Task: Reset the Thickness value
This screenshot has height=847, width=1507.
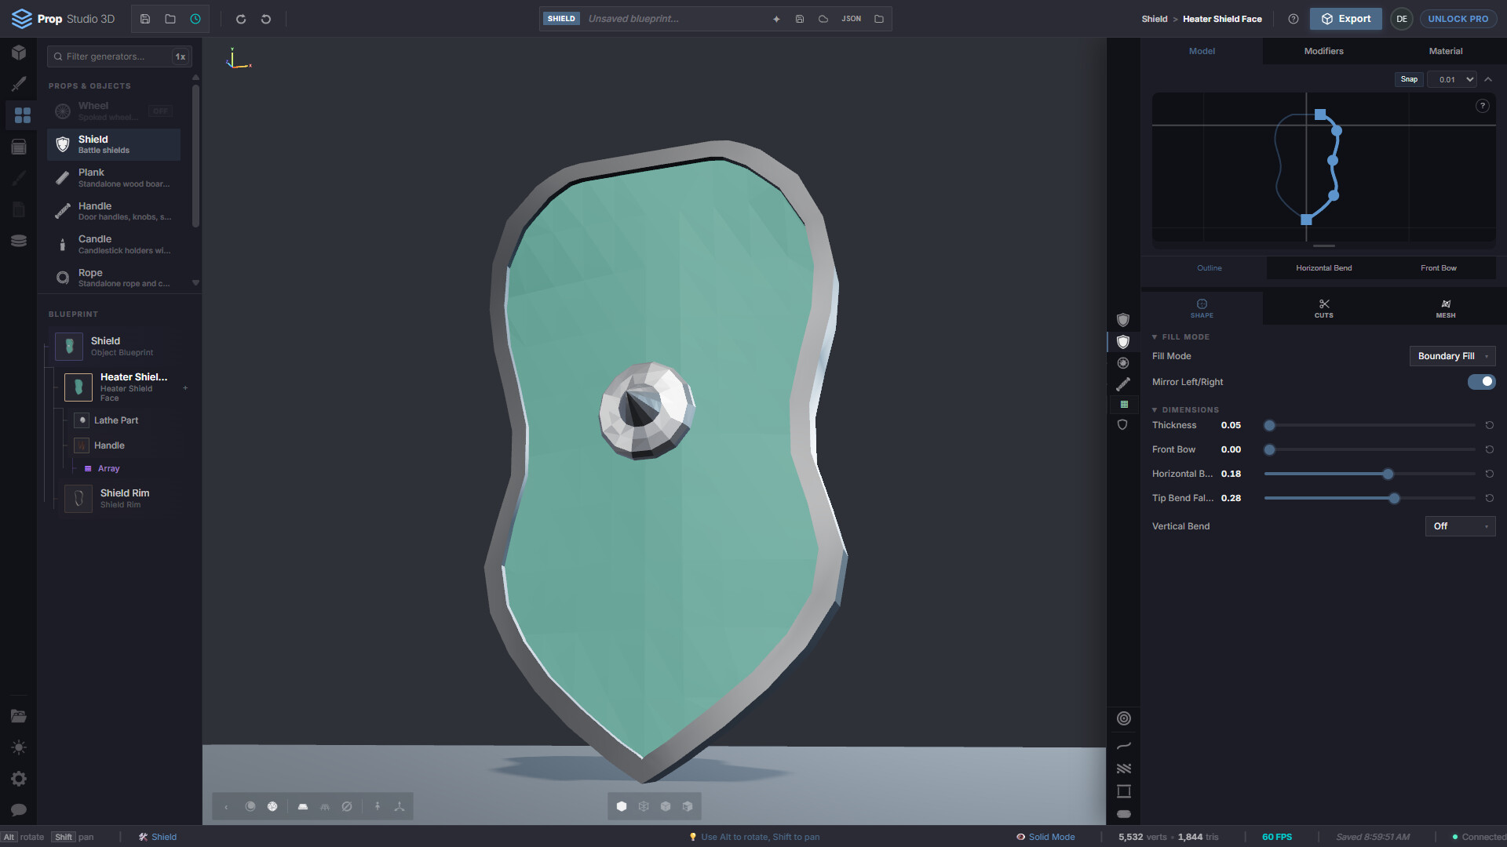Action: point(1489,425)
